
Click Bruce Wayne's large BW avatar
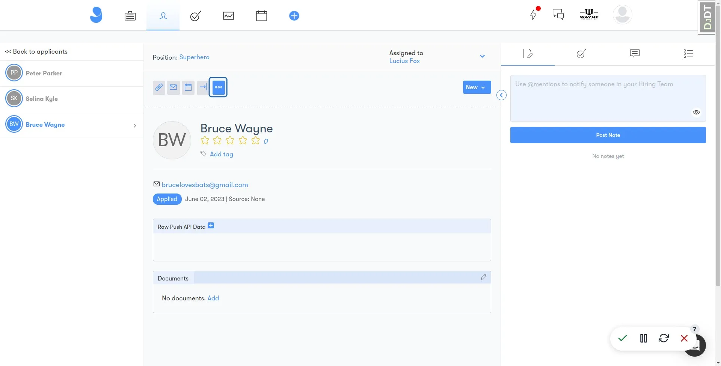click(x=172, y=140)
